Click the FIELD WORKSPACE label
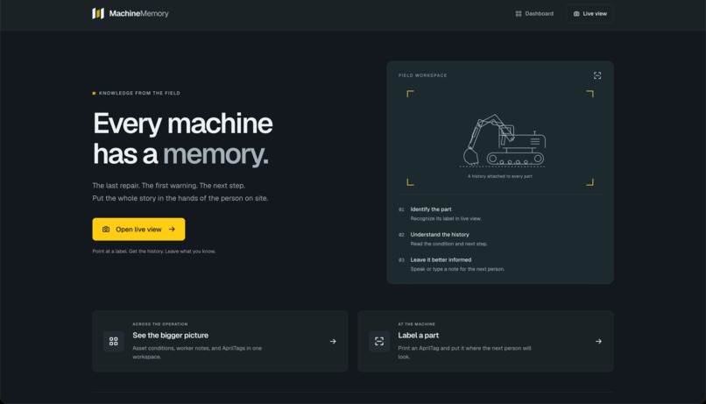 [x=423, y=75]
